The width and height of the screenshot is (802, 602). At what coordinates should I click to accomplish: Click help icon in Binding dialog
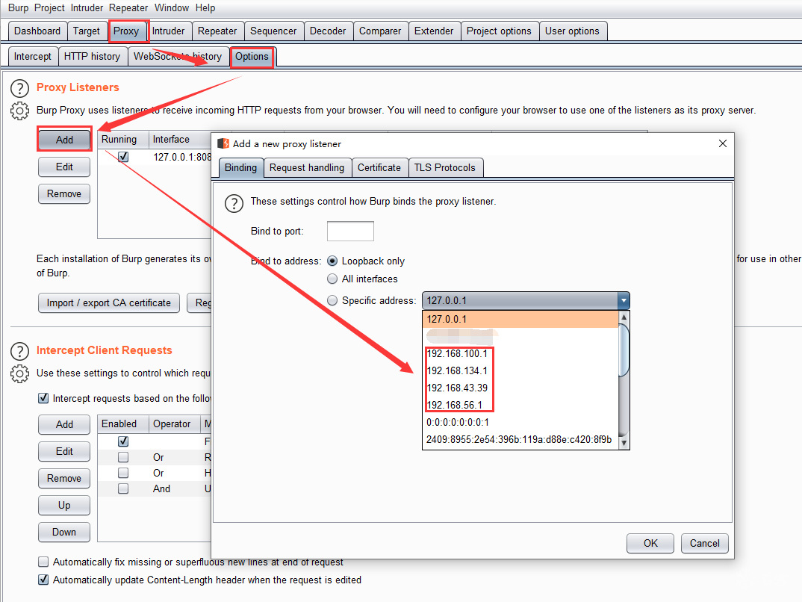[234, 203]
